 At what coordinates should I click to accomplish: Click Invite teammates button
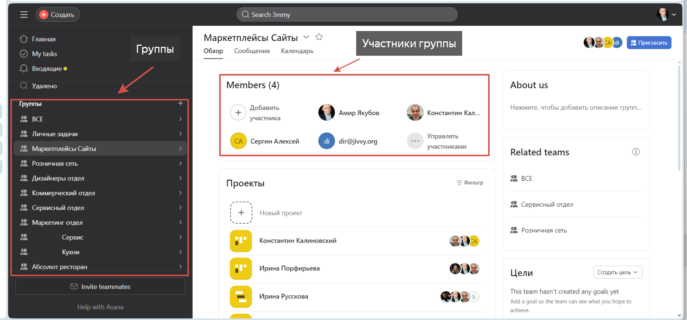pyautogui.click(x=100, y=286)
